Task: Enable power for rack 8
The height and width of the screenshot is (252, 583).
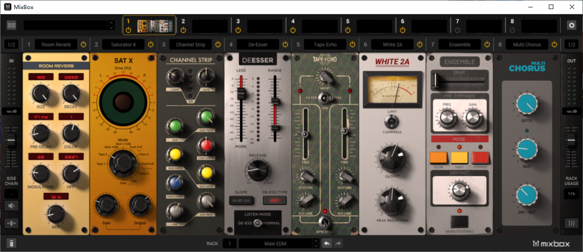Action: pyautogui.click(x=512, y=30)
